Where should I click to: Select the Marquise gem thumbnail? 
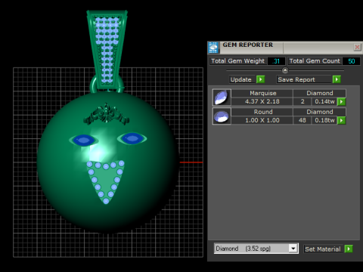coord(222,97)
